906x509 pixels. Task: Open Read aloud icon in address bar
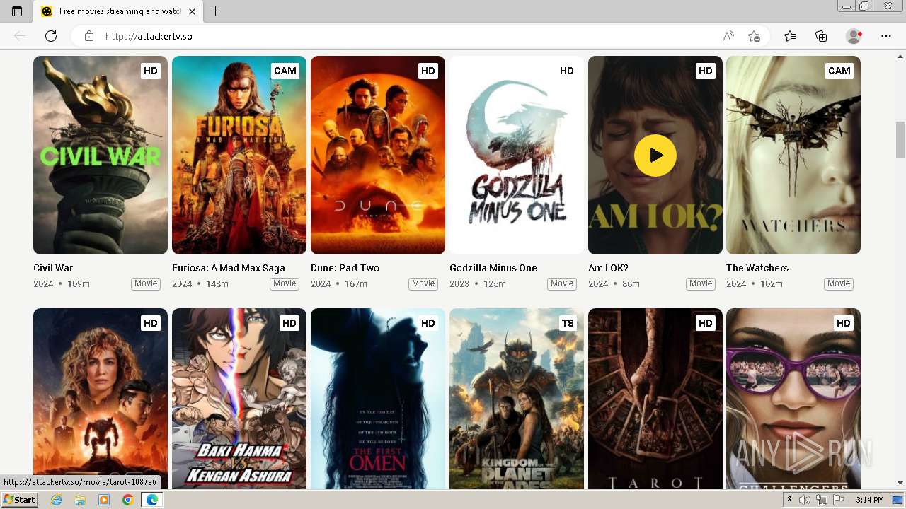click(x=728, y=36)
